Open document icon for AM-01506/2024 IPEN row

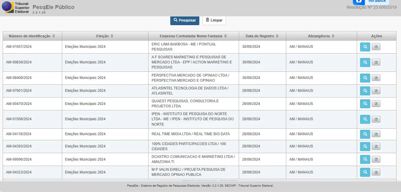[376, 119]
